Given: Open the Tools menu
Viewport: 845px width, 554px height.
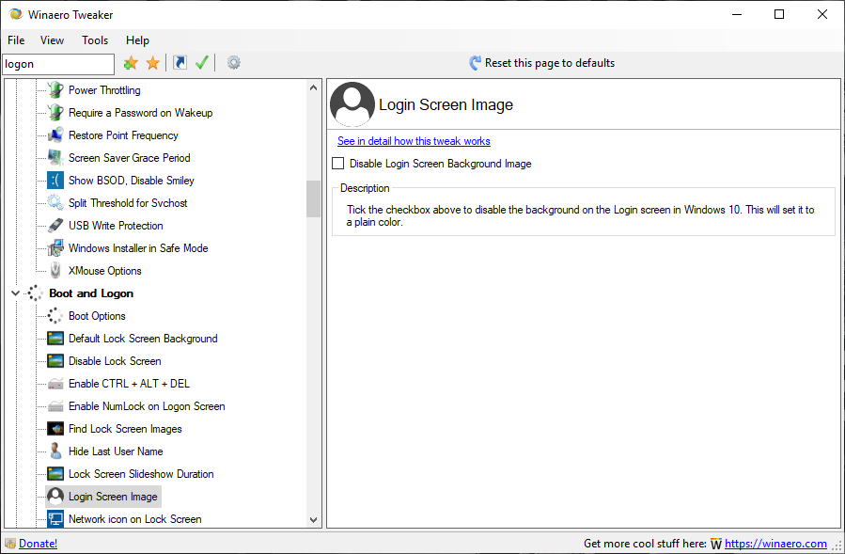Looking at the screenshot, I should point(95,40).
